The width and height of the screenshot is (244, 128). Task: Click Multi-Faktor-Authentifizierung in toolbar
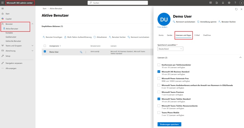pyautogui.click(x=78, y=37)
